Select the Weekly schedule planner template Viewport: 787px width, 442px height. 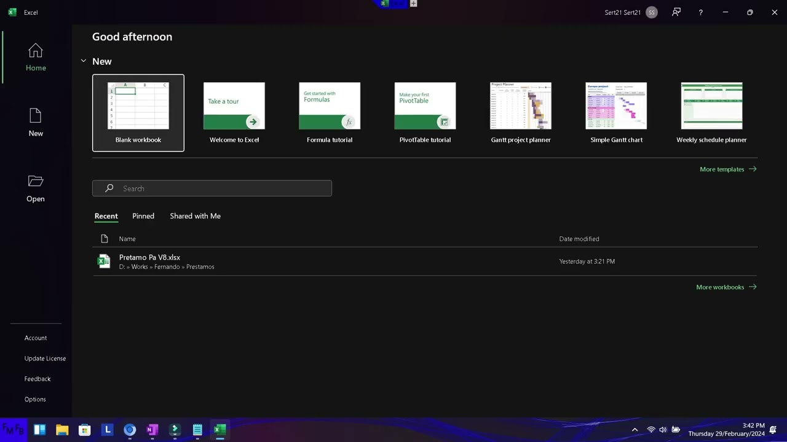(x=712, y=113)
